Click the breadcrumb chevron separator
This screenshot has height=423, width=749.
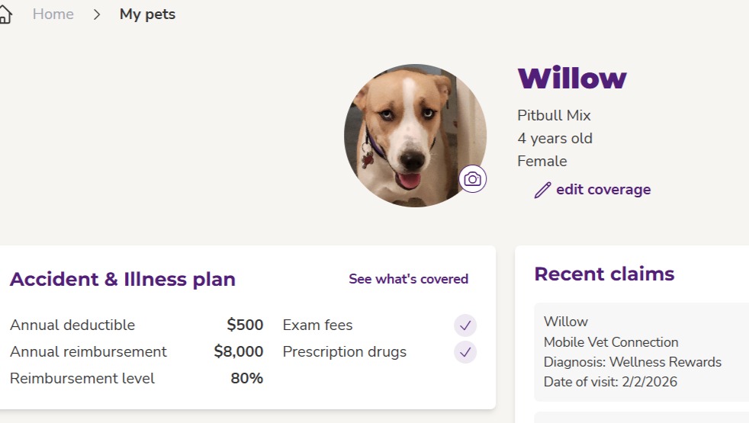pyautogui.click(x=97, y=14)
